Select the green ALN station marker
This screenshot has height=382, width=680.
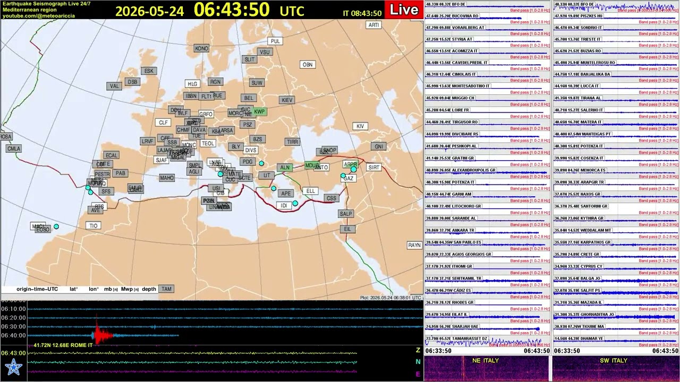(285, 168)
